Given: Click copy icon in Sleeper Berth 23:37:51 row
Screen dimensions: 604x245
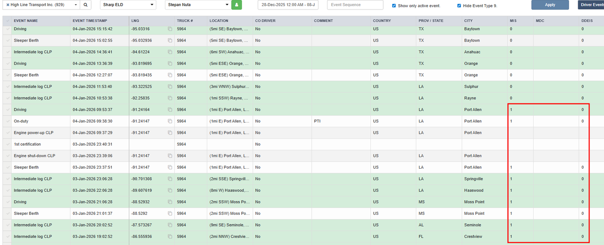Looking at the screenshot, I should coord(170,168).
